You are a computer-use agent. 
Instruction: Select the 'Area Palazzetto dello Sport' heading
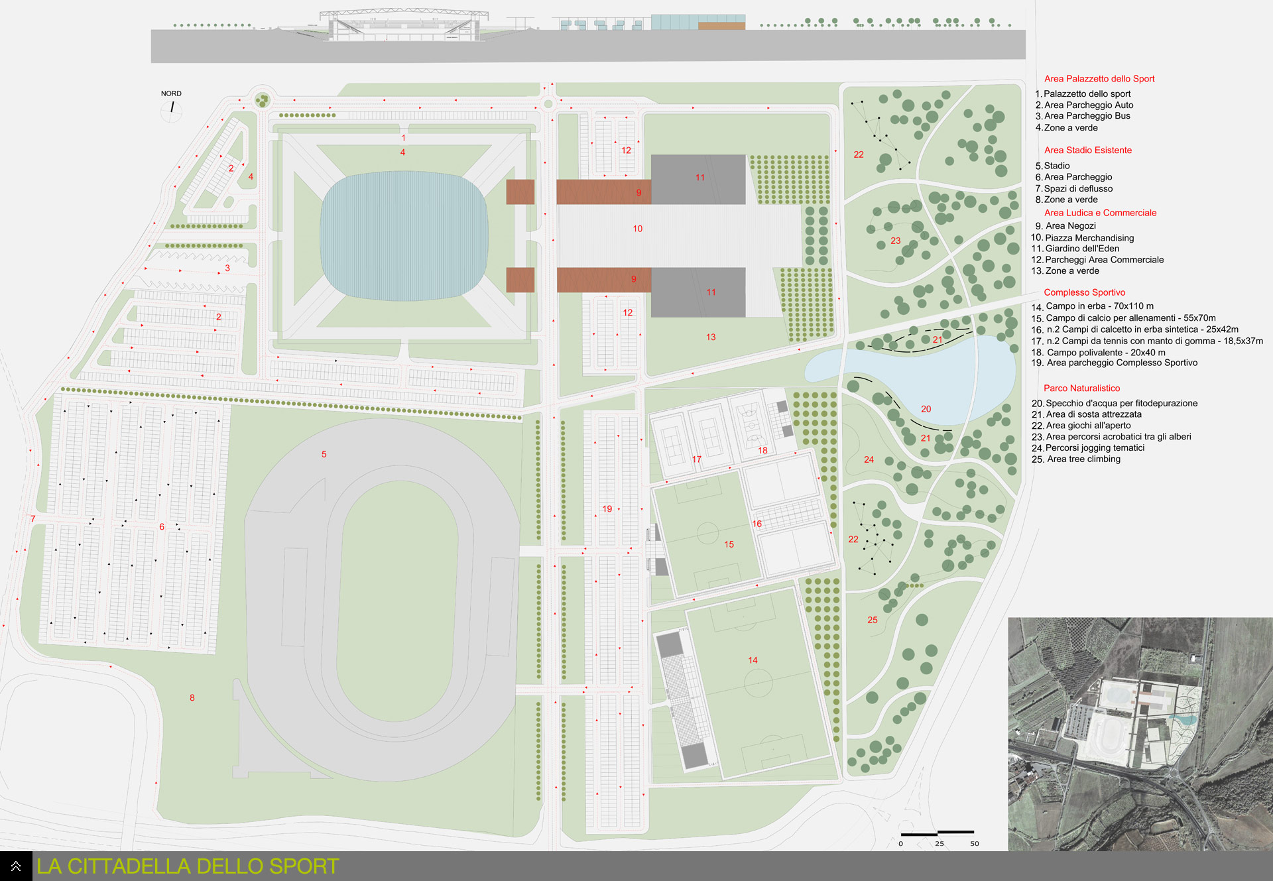[x=1099, y=79]
